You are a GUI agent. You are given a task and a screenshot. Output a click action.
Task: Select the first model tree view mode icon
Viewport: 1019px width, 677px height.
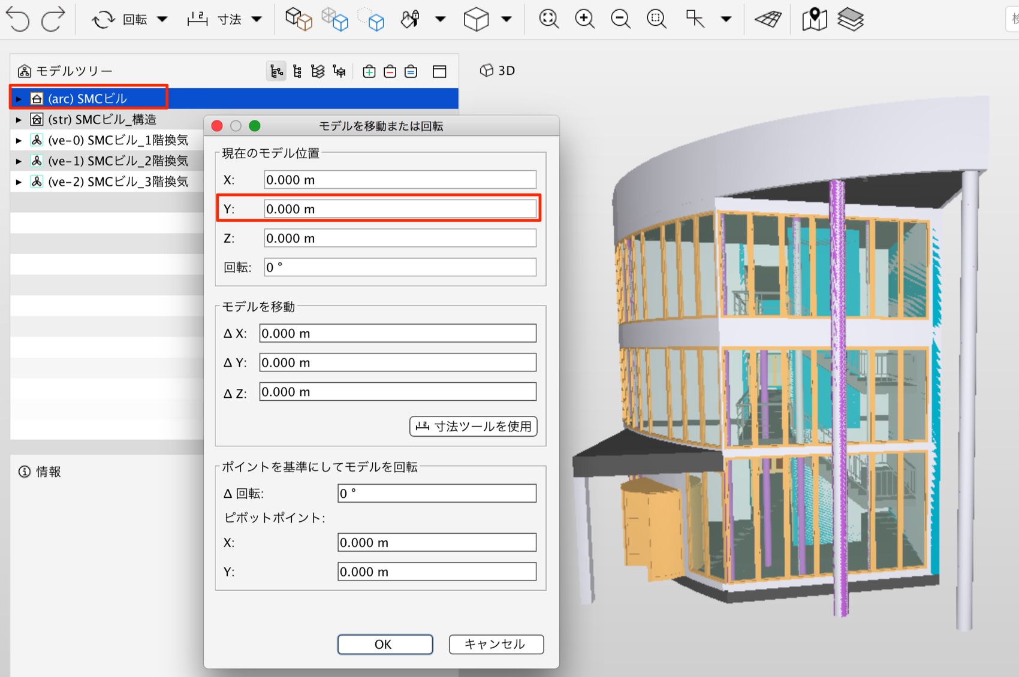(x=276, y=71)
